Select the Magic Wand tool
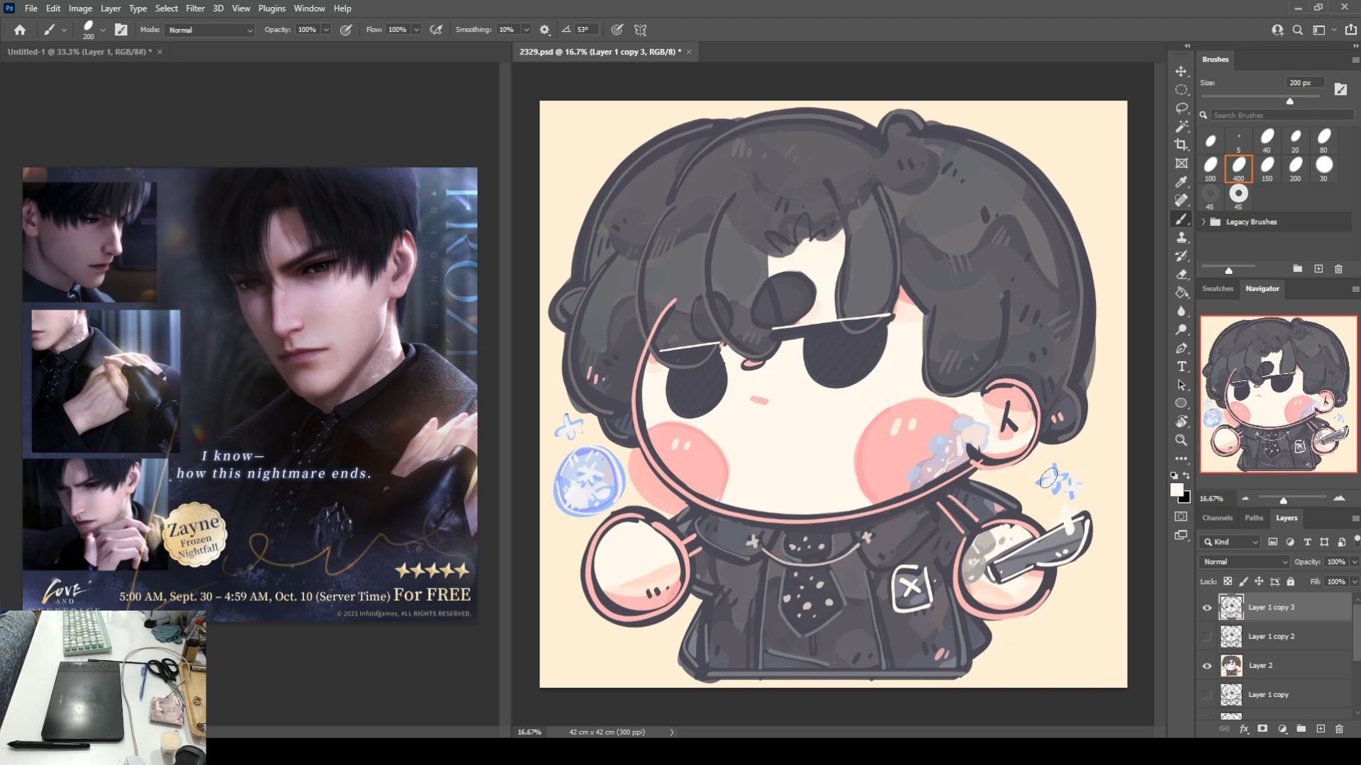1361x765 pixels. point(1181,127)
